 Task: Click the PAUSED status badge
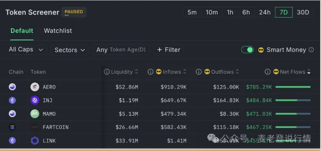[74, 12]
